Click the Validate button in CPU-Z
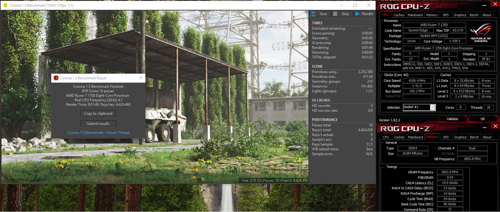The height and width of the screenshot is (212, 500). pos(452,119)
